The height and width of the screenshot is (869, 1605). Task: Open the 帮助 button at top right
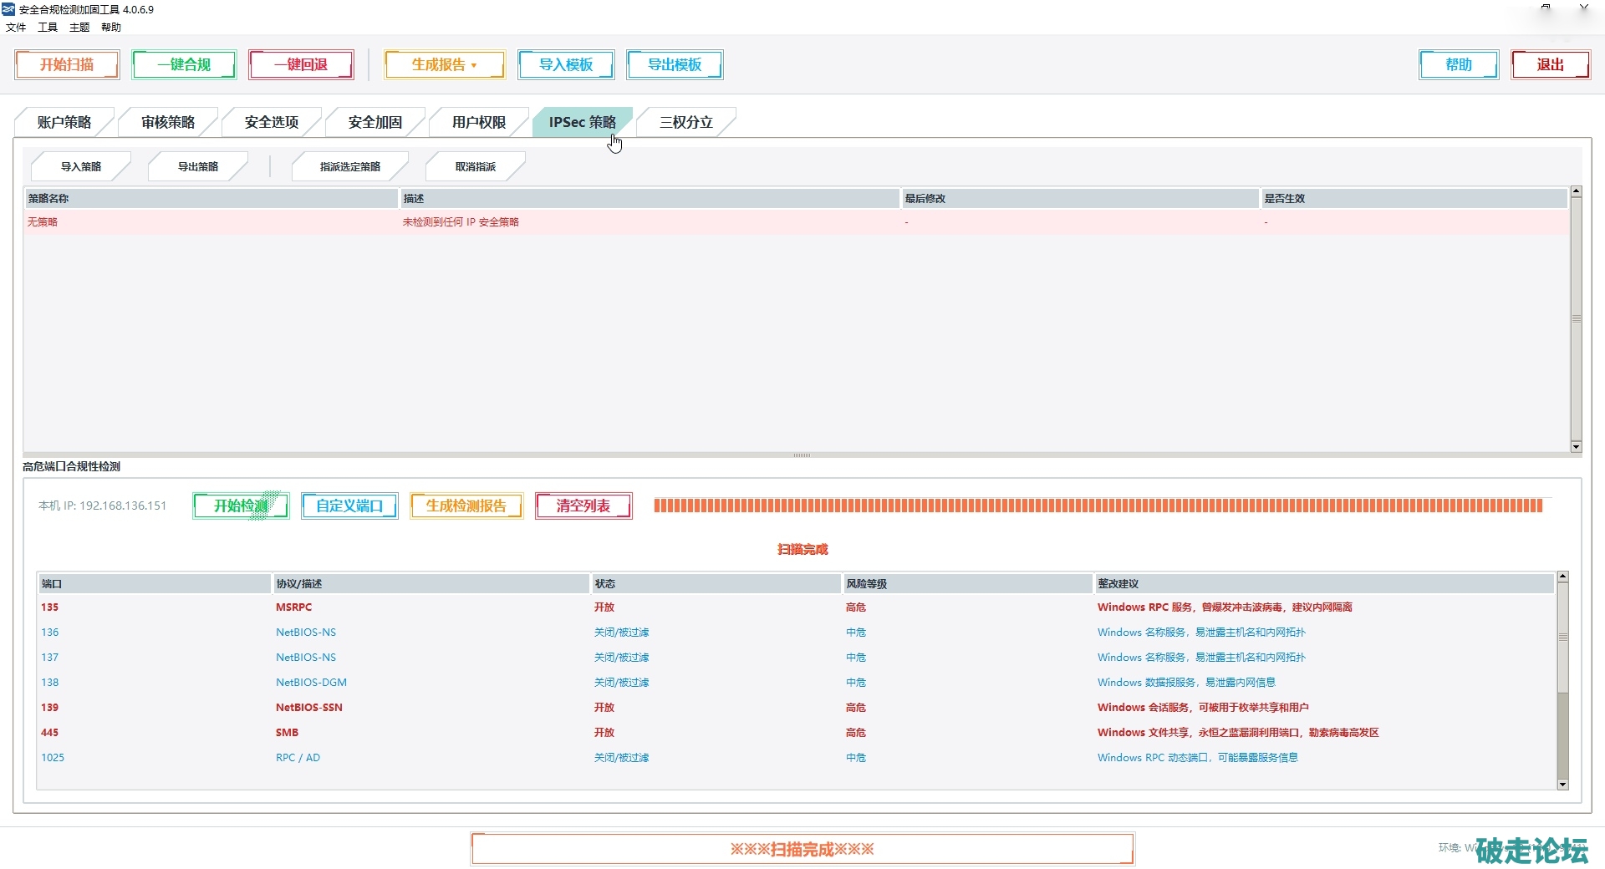tap(1458, 65)
